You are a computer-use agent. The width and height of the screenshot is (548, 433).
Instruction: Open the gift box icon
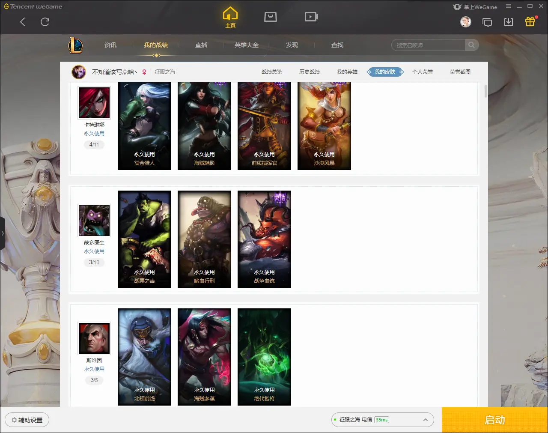pos(530,21)
